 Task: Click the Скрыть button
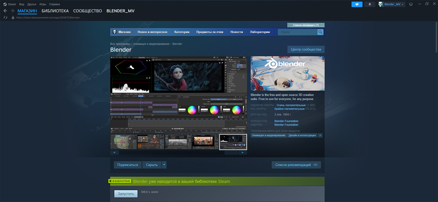[152, 165]
